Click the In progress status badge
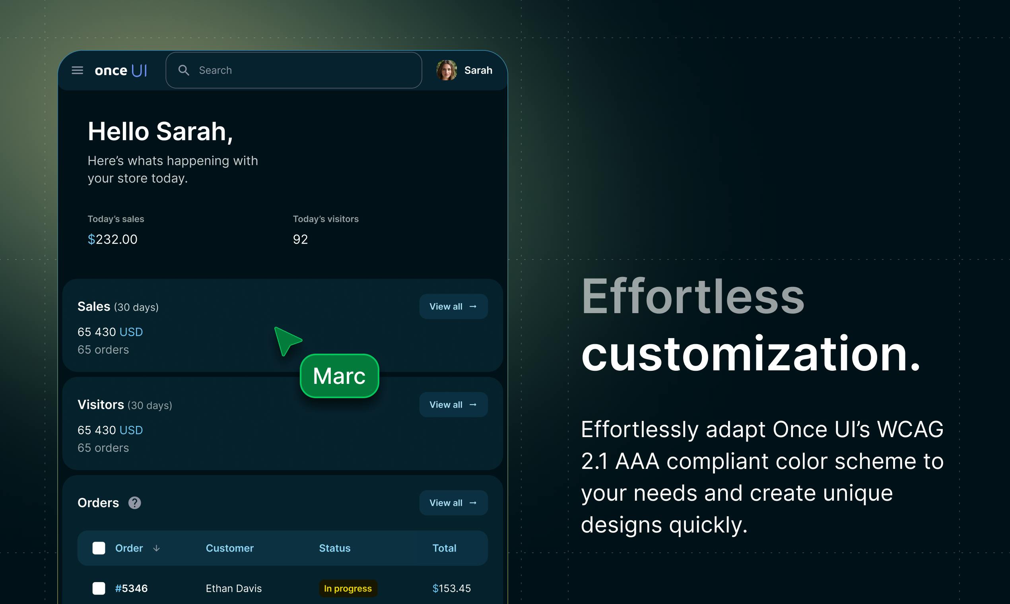 pos(348,589)
